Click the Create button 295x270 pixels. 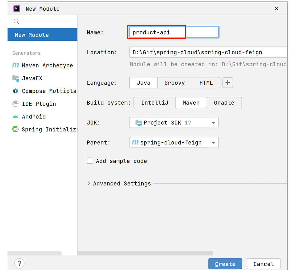[225, 264]
